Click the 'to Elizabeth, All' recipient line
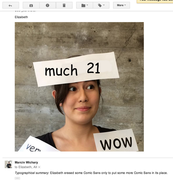This screenshot has width=173, height=181. click(x=26, y=167)
